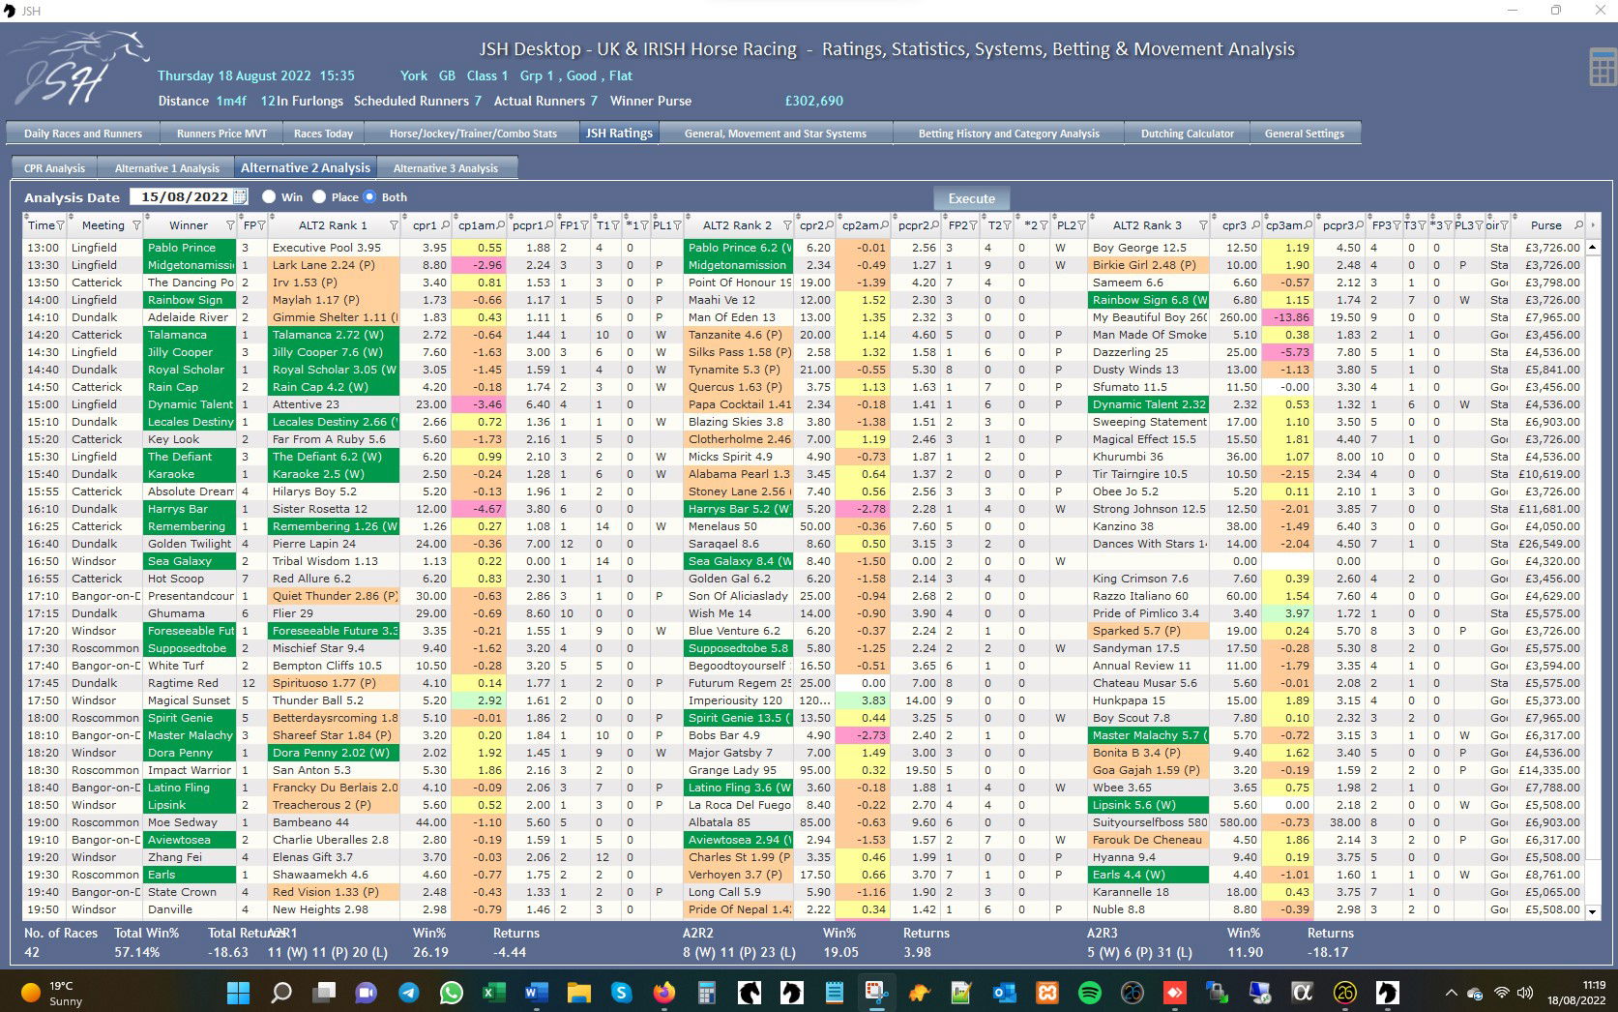Screen dimensions: 1618x1012
Task: Open T1 column filter dropdown
Action: pyautogui.click(x=615, y=225)
